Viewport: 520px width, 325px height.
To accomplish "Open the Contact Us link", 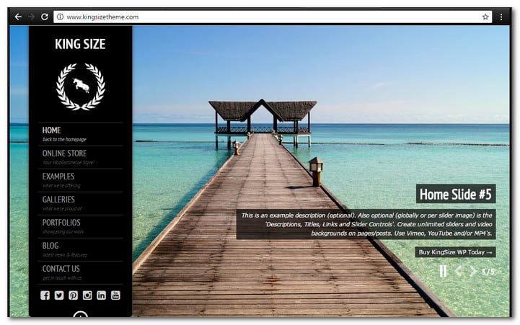I will tap(61, 269).
